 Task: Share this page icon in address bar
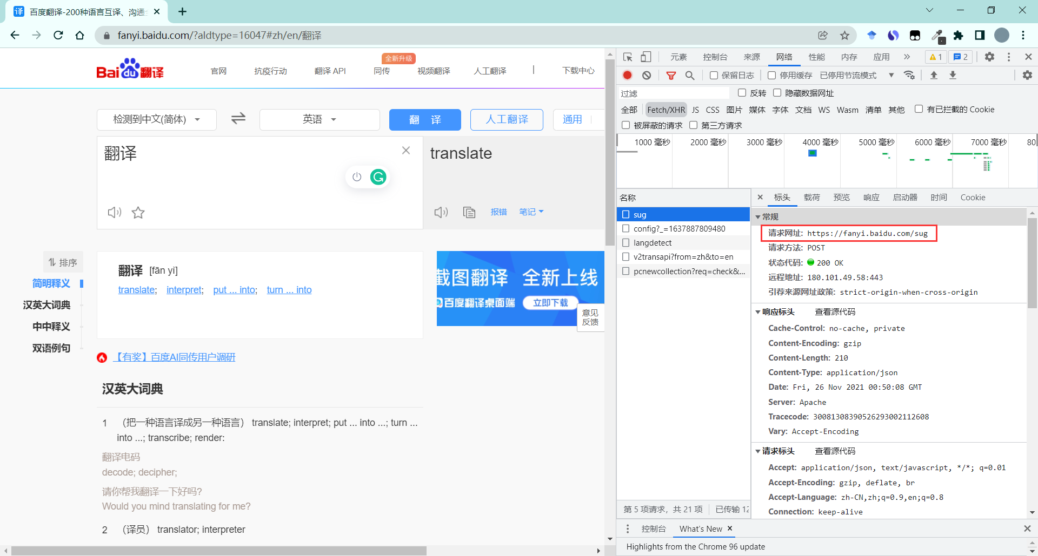(x=823, y=36)
